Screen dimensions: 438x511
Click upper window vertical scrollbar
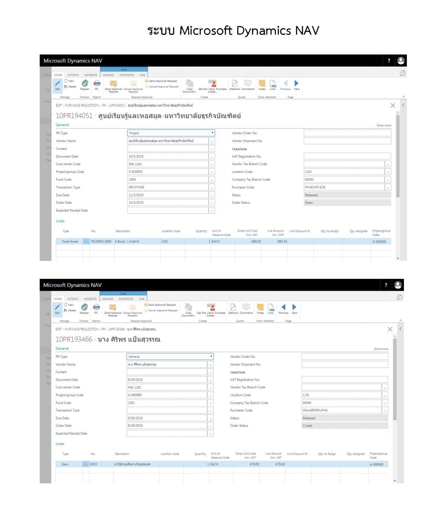click(398, 155)
